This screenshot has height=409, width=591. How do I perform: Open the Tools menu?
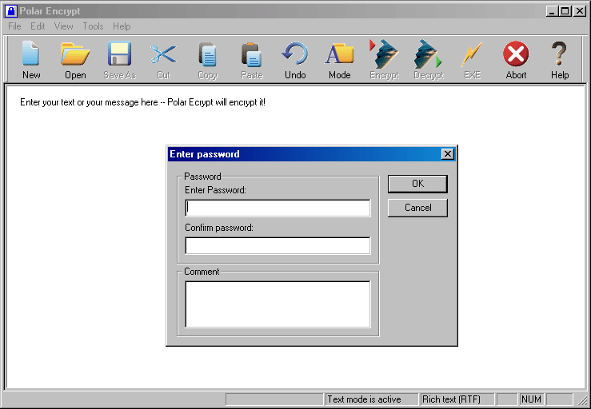(93, 26)
